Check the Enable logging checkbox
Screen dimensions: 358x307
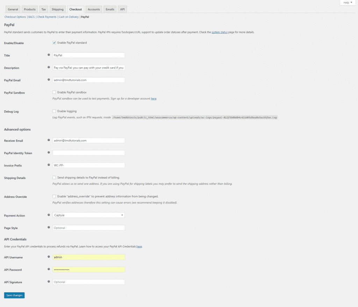54,111
